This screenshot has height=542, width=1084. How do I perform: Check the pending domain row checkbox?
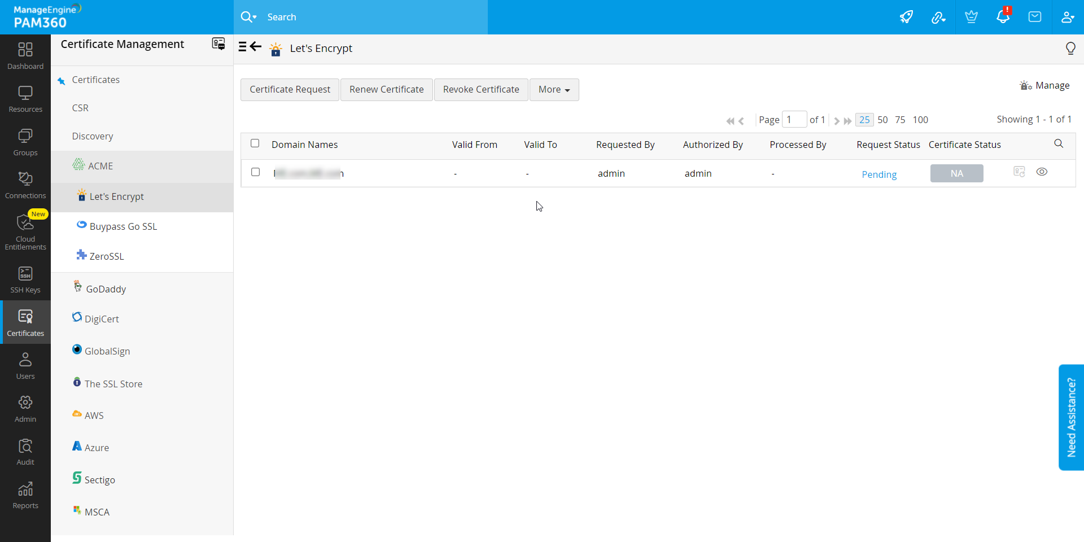pos(255,172)
